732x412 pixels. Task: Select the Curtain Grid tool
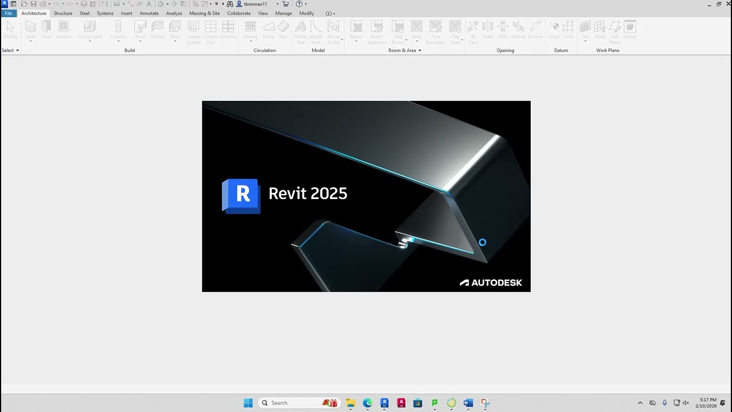(211, 32)
